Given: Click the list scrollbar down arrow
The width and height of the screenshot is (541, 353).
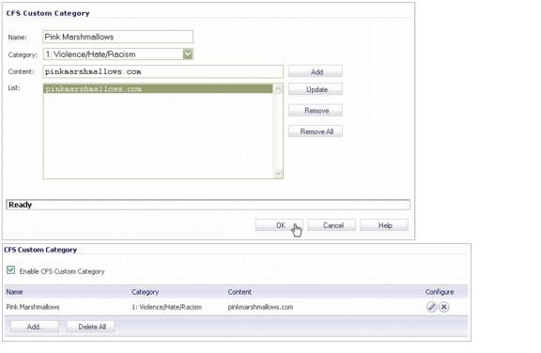Looking at the screenshot, I should [x=278, y=174].
